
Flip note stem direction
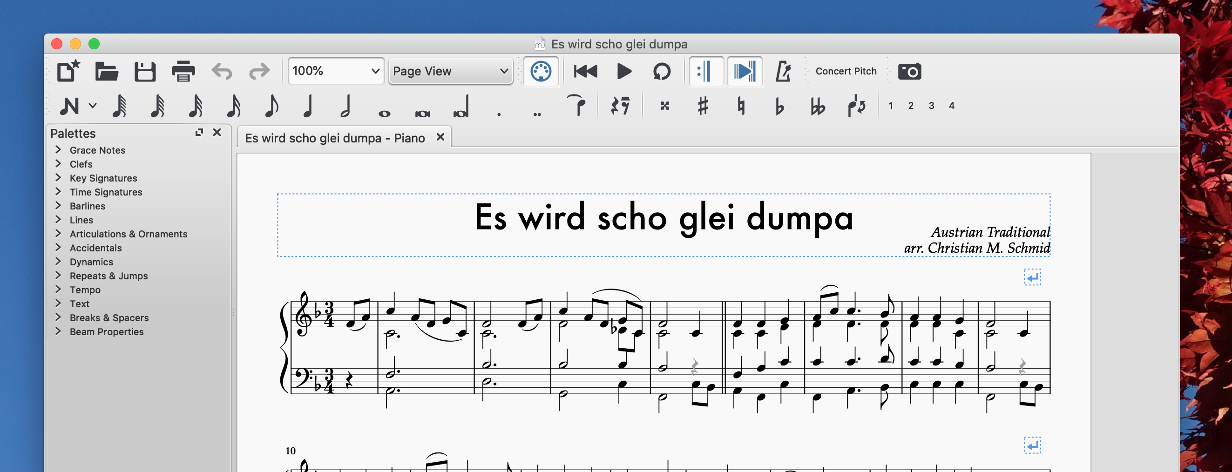[x=857, y=106]
